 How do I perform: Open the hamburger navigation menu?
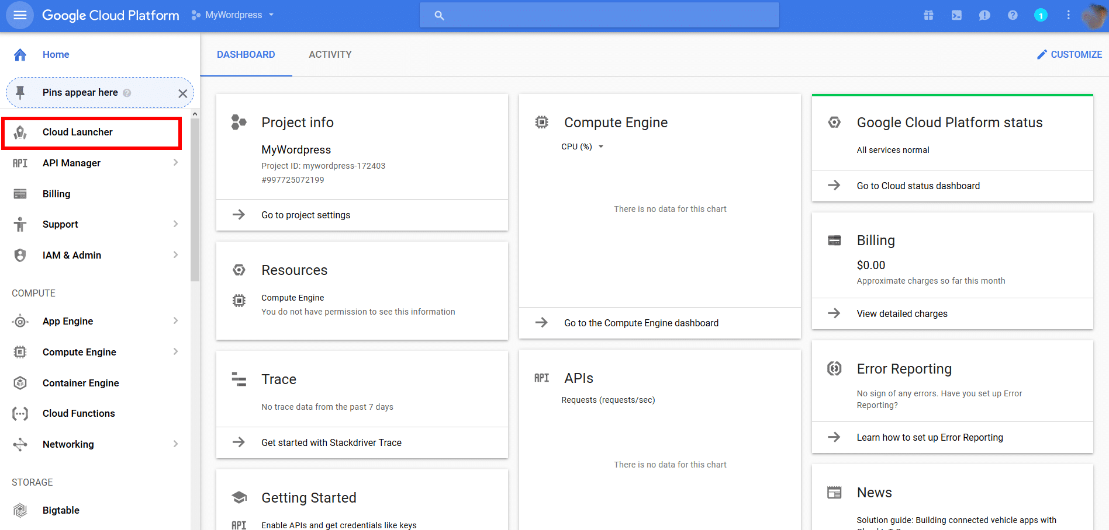(x=20, y=15)
